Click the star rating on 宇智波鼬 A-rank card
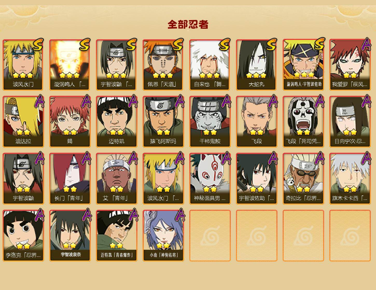Image resolution: width=376 pixels, height=290 pixels. tap(23, 189)
